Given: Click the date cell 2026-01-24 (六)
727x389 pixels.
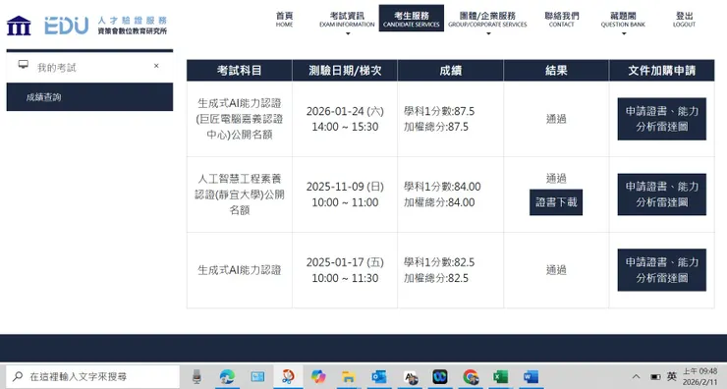Looking at the screenshot, I should [345, 119].
